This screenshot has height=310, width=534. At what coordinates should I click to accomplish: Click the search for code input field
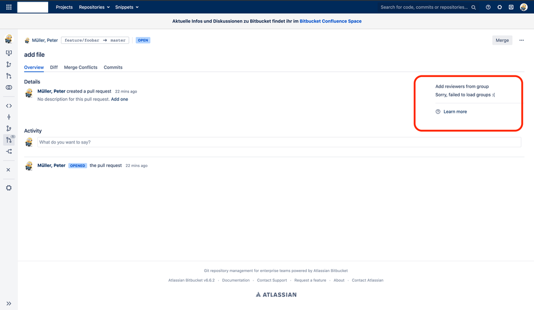click(x=424, y=7)
